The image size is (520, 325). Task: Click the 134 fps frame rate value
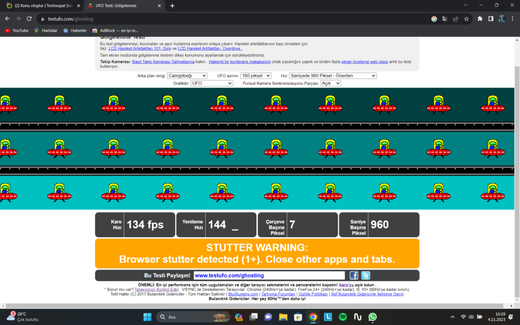click(x=145, y=225)
